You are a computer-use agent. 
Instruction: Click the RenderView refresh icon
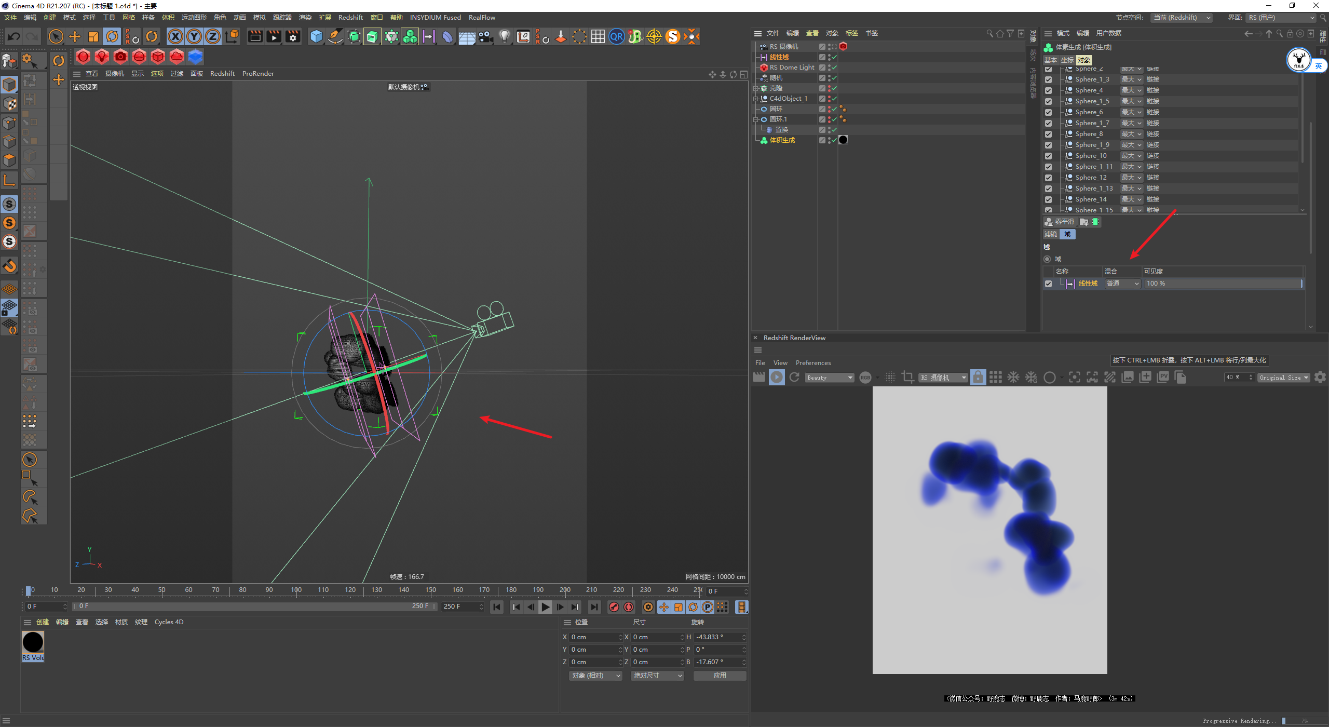(794, 378)
